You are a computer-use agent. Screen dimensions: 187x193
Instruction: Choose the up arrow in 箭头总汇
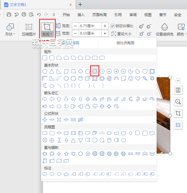coord(59,99)
